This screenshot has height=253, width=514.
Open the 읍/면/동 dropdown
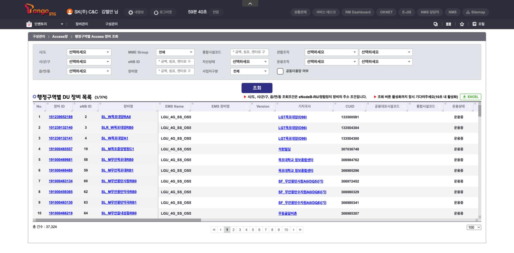click(89, 71)
